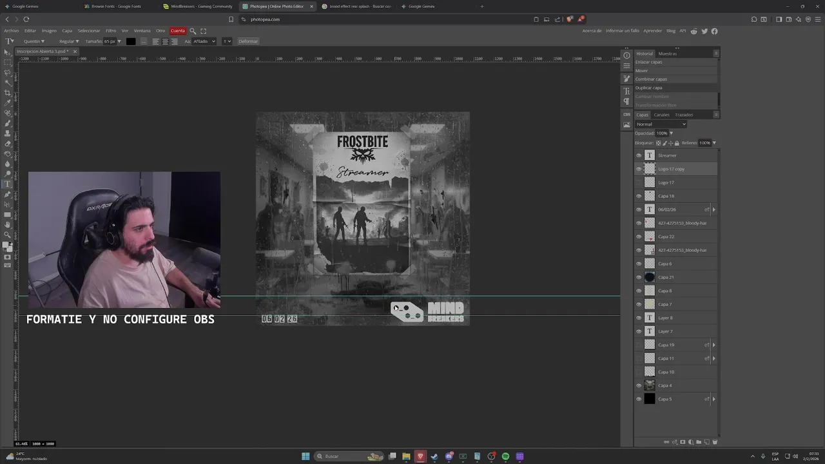The height and width of the screenshot is (464, 825).
Task: Select the Path Select tool
Action: (x=8, y=204)
